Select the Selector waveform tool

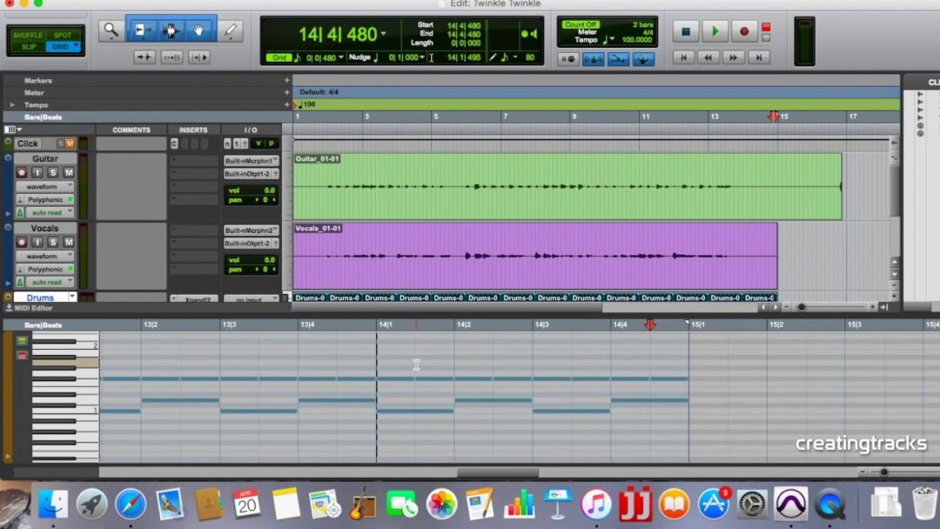click(x=171, y=30)
